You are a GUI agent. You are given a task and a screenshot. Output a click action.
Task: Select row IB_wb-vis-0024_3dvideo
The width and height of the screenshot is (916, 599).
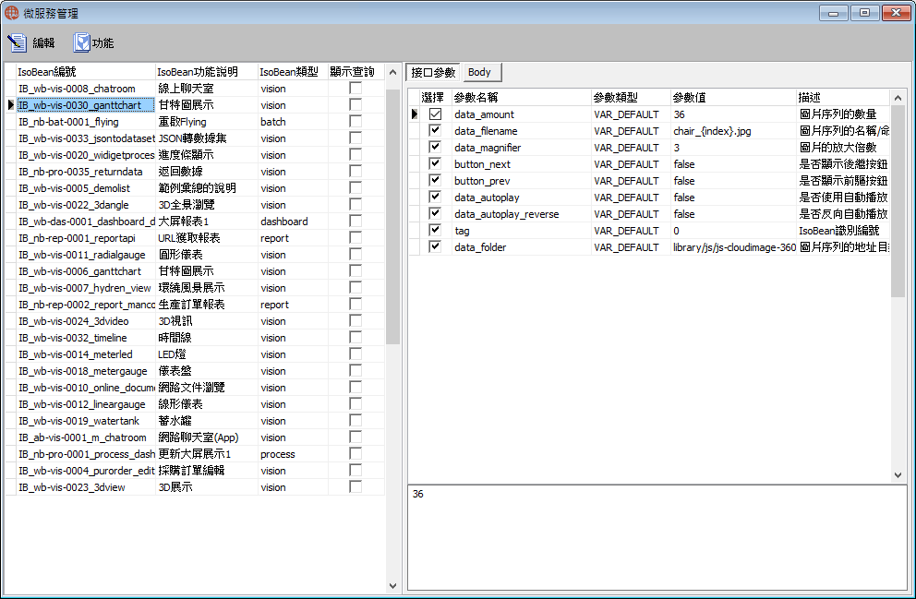195,321
